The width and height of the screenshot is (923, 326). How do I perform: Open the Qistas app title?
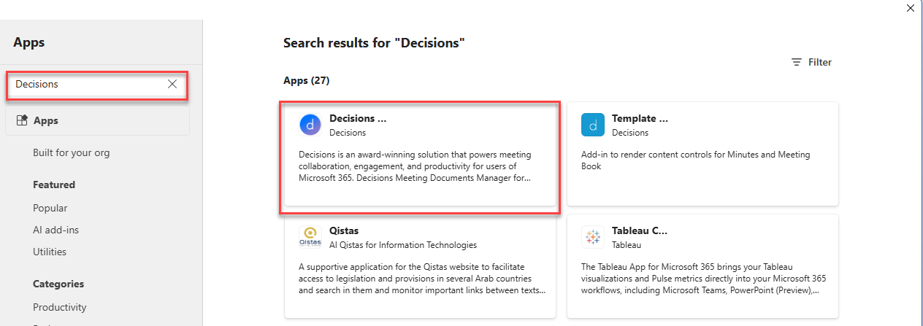[344, 230]
